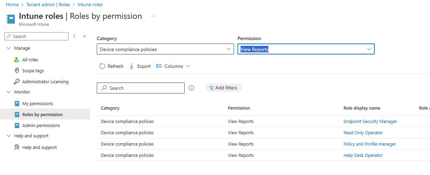The image size is (430, 175).
Task: Collapse the sidebar with double chevron icon
Action: (85, 36)
